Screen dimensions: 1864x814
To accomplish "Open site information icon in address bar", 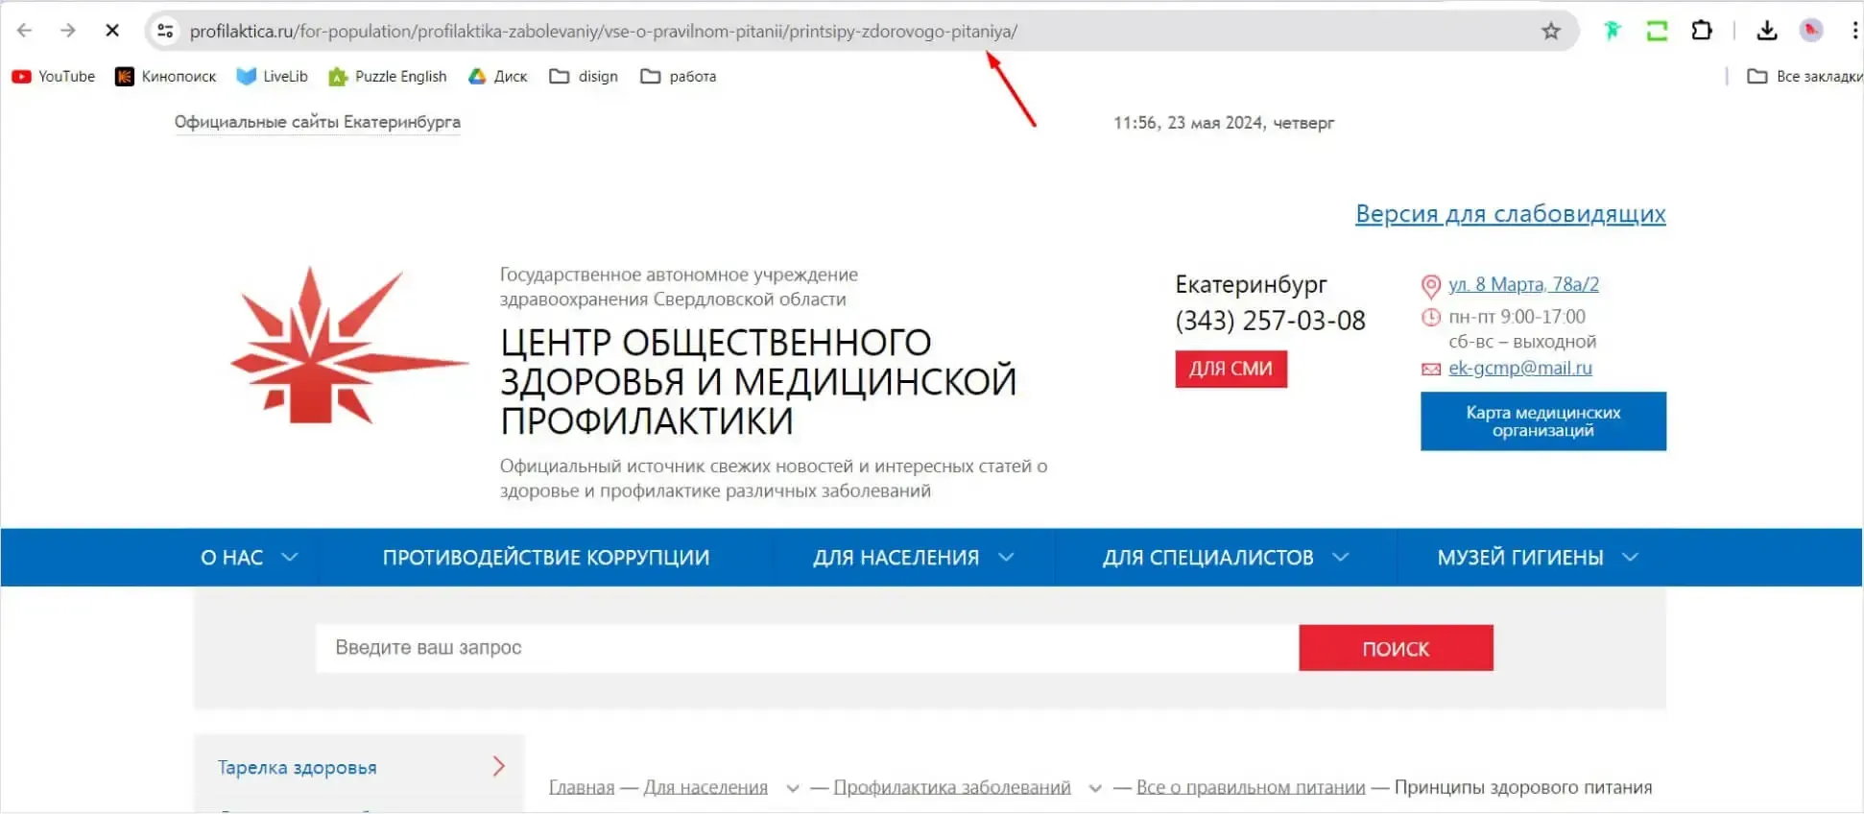I will click(166, 31).
